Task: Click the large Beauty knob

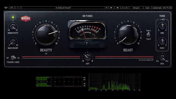Action: click(46, 34)
